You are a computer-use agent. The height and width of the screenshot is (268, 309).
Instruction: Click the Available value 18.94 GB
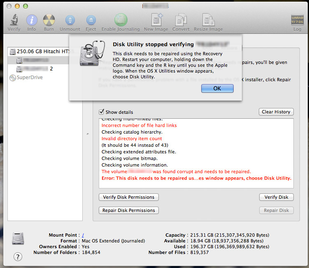click(x=227, y=241)
